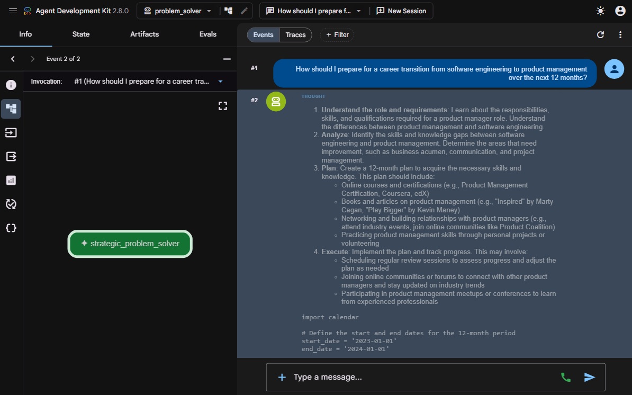Click the start_date = '2023-01-01' code line
The image size is (632, 395).
pos(349,340)
